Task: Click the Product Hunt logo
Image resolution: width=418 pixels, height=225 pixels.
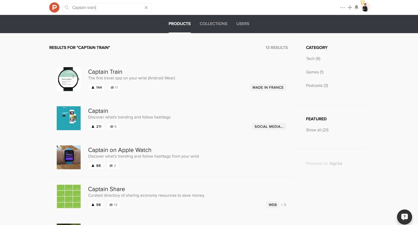Action: pos(54,7)
